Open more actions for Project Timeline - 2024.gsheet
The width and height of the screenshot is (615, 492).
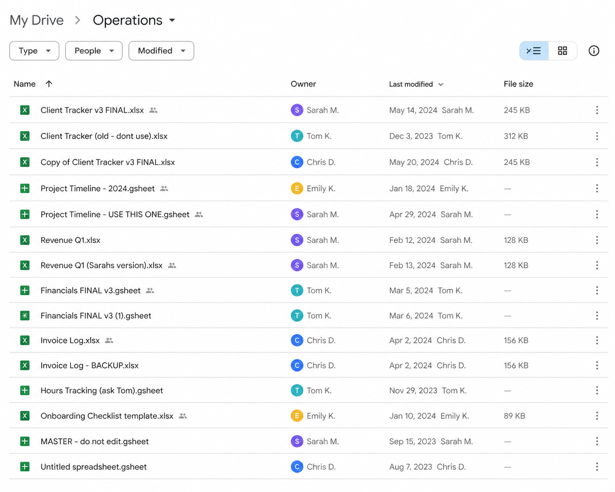pyautogui.click(x=597, y=189)
